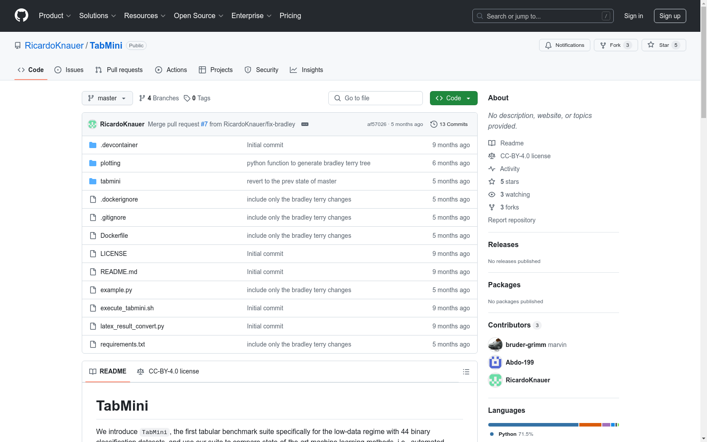Click the .devcontainer folder icon
Screen dimensions: 707x442
click(x=93, y=145)
